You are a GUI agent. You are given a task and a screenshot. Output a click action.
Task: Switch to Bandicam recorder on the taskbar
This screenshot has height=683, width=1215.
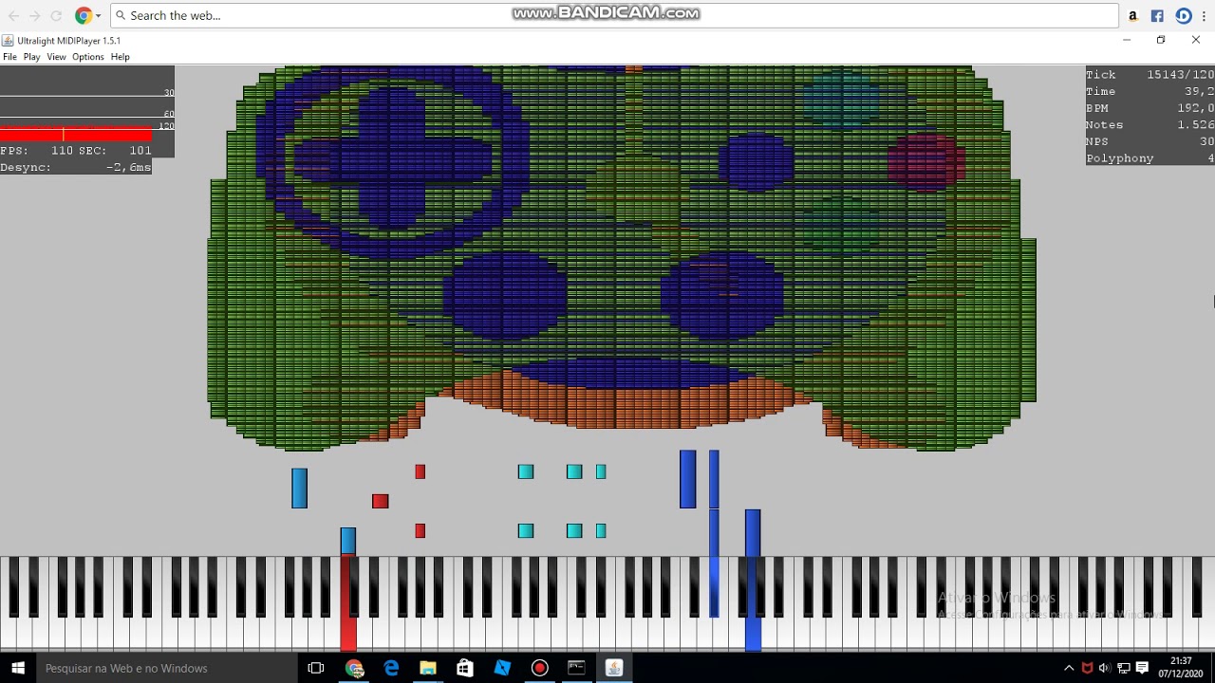[x=539, y=668]
